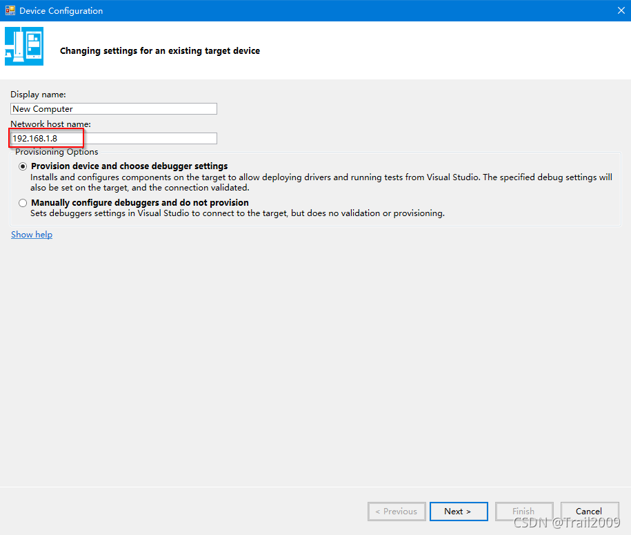
Task: Click the Next button
Action: pyautogui.click(x=459, y=512)
